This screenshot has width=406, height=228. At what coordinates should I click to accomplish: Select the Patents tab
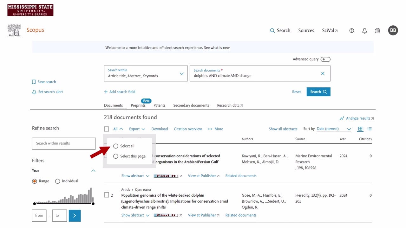159,105
